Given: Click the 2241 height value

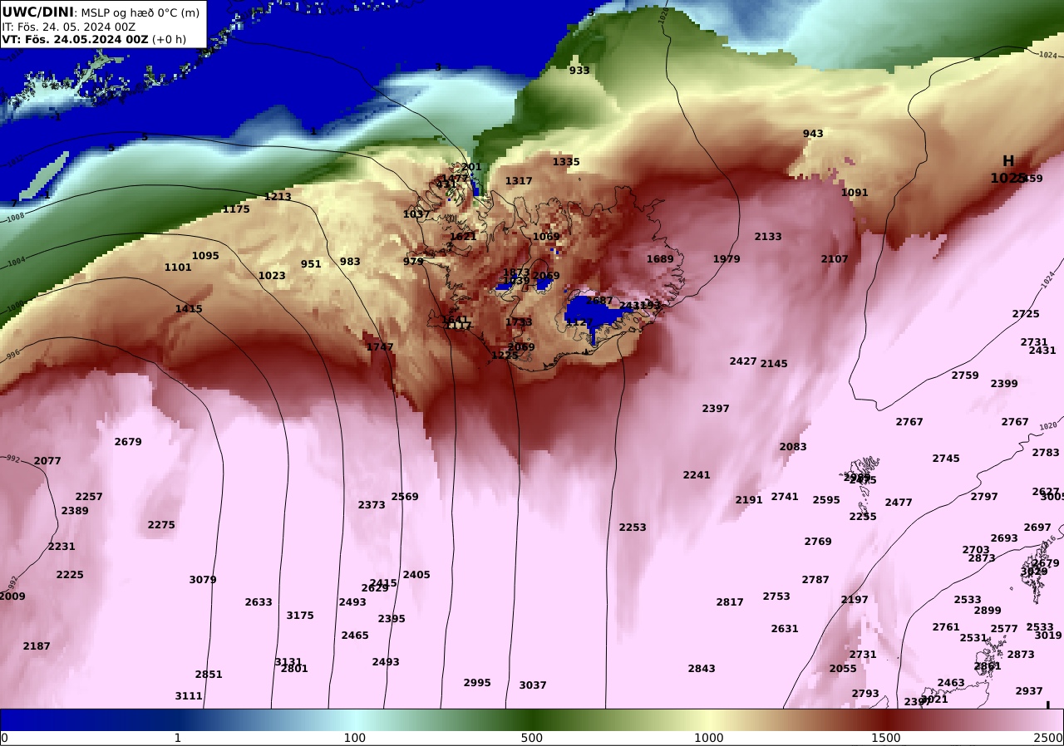Looking at the screenshot, I should point(697,475).
